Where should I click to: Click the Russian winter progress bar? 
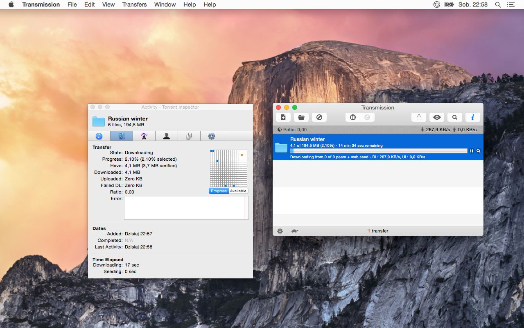[x=379, y=151]
